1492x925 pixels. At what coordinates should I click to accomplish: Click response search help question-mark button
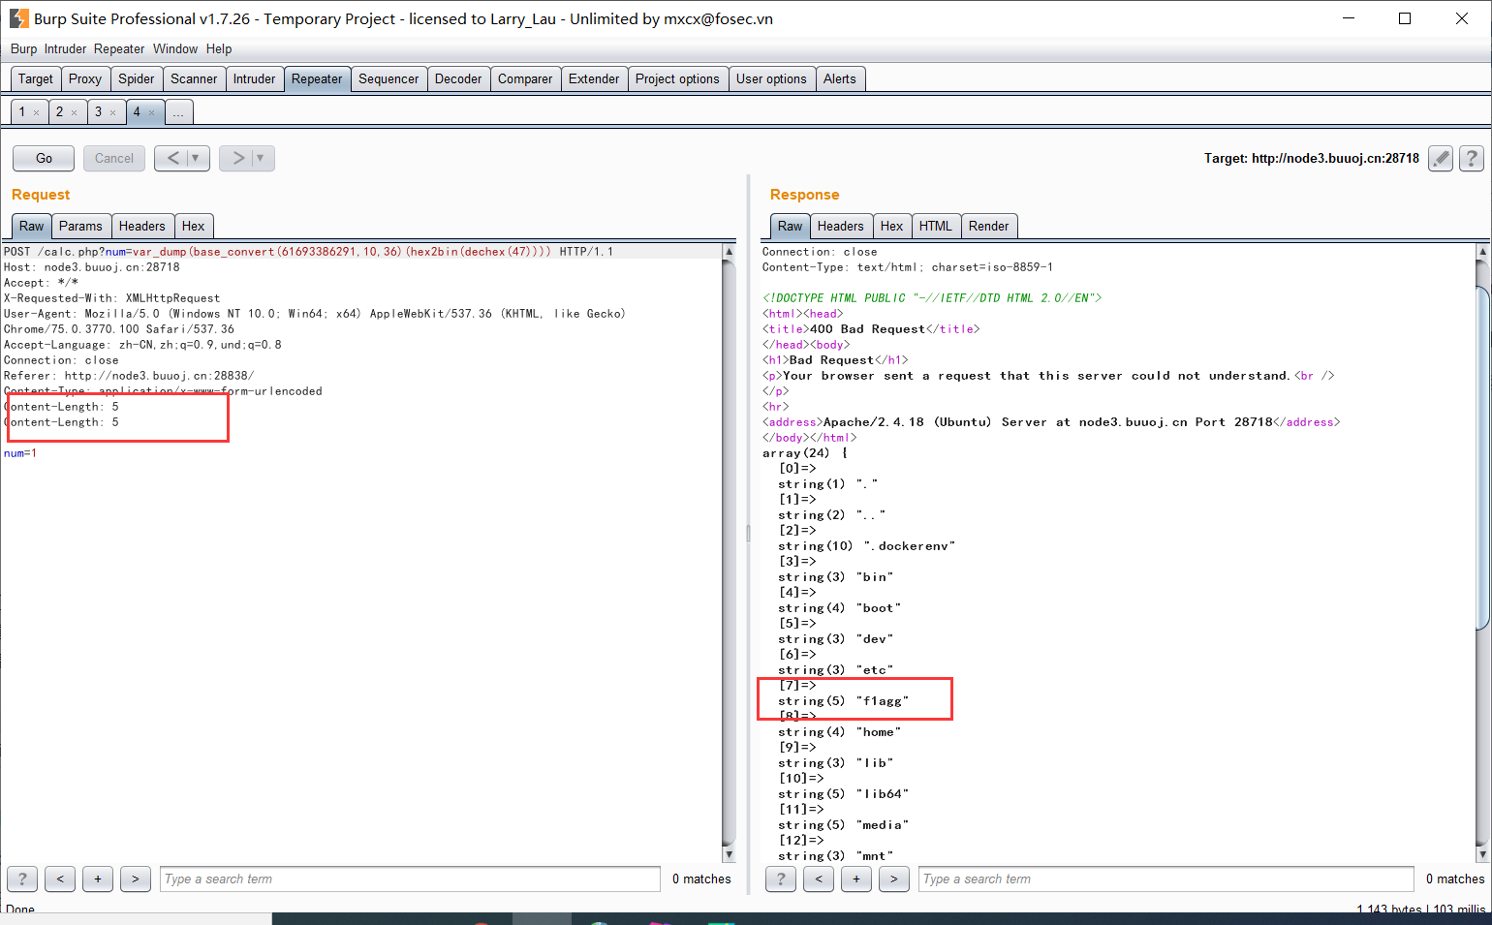(x=781, y=879)
